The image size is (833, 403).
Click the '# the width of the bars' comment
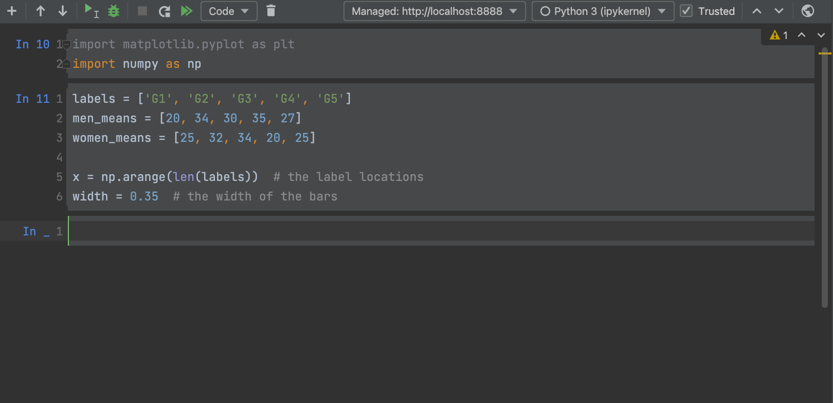(x=255, y=196)
